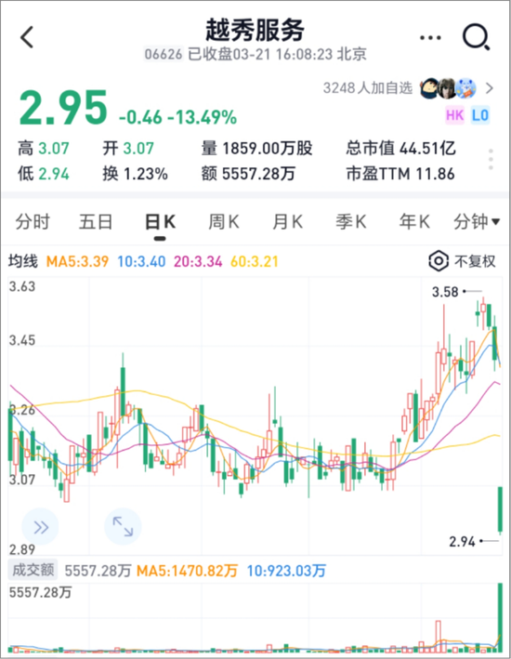Tap the 额 5557.28万 turnover value
The width and height of the screenshot is (511, 659).
coord(248,174)
